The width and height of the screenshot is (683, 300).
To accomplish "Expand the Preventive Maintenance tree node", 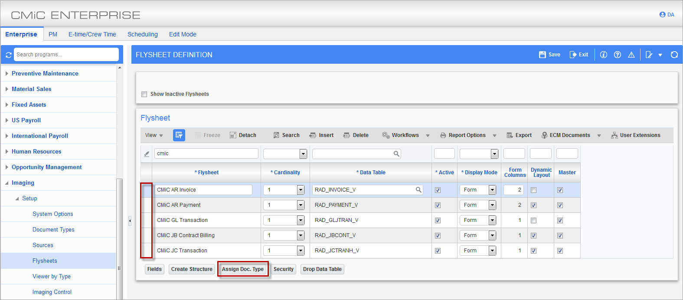I will 7,74.
